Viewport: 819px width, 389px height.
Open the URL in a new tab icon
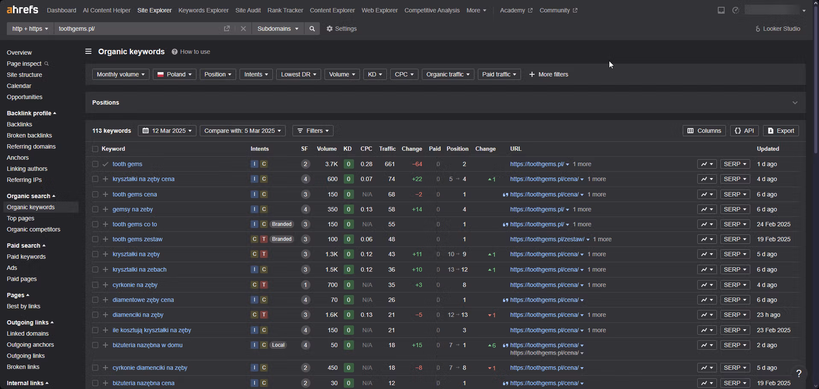coord(227,29)
